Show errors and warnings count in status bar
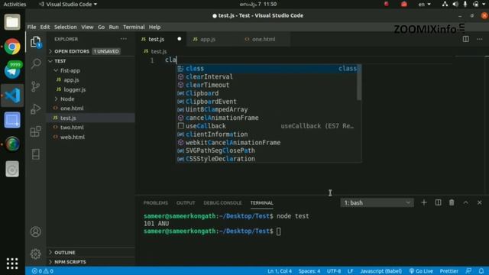Screen dimensions: 489x275 pyautogui.click(x=43, y=271)
